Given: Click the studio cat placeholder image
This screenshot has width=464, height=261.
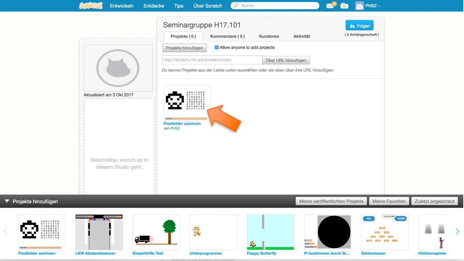Looking at the screenshot, I should tap(118, 68).
